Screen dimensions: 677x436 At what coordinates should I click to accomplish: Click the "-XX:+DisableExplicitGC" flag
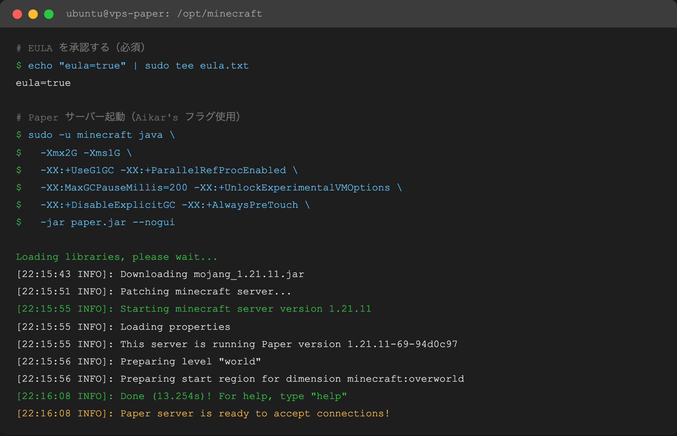point(108,205)
